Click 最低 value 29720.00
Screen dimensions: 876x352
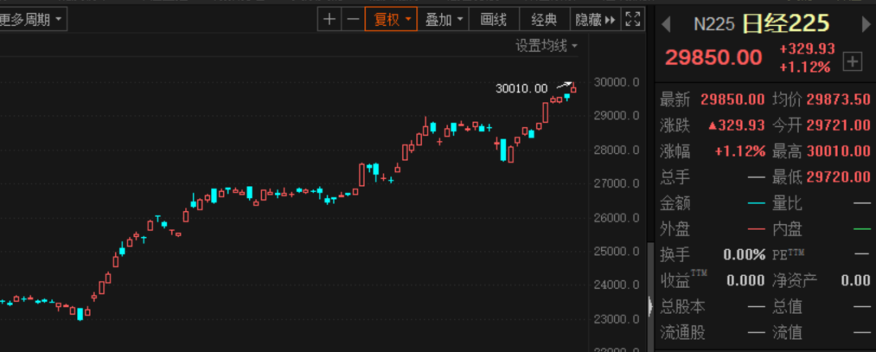pos(838,177)
